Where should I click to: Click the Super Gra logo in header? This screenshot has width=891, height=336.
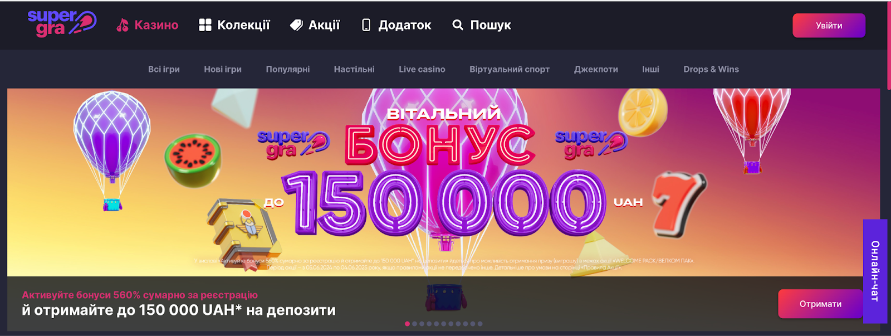coord(62,23)
